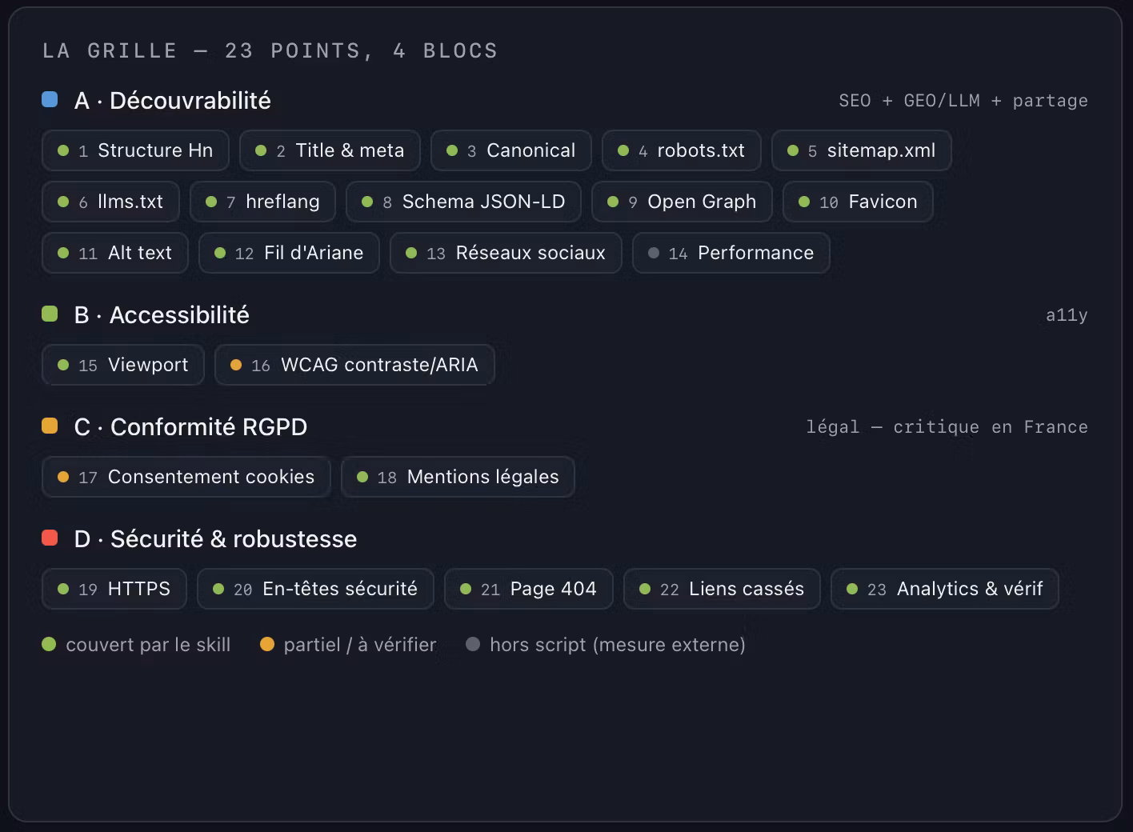This screenshot has height=832, width=1133.
Task: Click the 6 llms.txt chip
Action: (110, 202)
